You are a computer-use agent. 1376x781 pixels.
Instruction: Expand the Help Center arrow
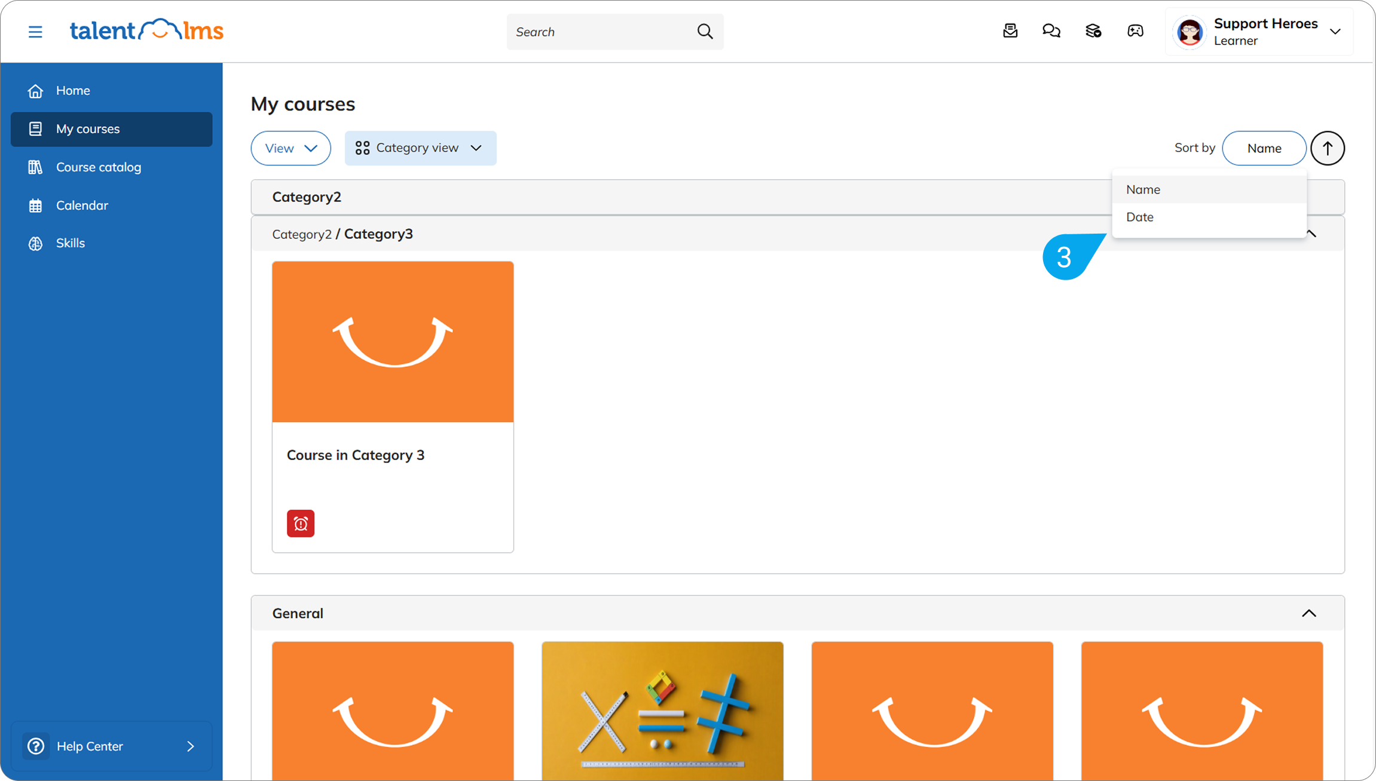(x=191, y=746)
